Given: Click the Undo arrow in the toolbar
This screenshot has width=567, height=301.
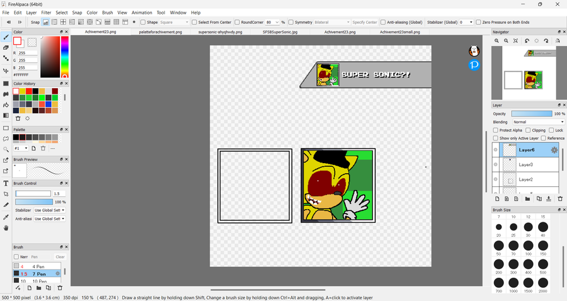Looking at the screenshot, I should pos(9,22).
